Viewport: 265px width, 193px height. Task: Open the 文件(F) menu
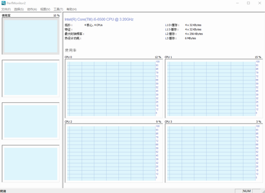pyautogui.click(x=6, y=9)
